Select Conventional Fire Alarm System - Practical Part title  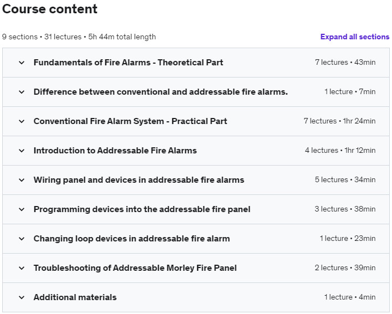click(x=130, y=121)
